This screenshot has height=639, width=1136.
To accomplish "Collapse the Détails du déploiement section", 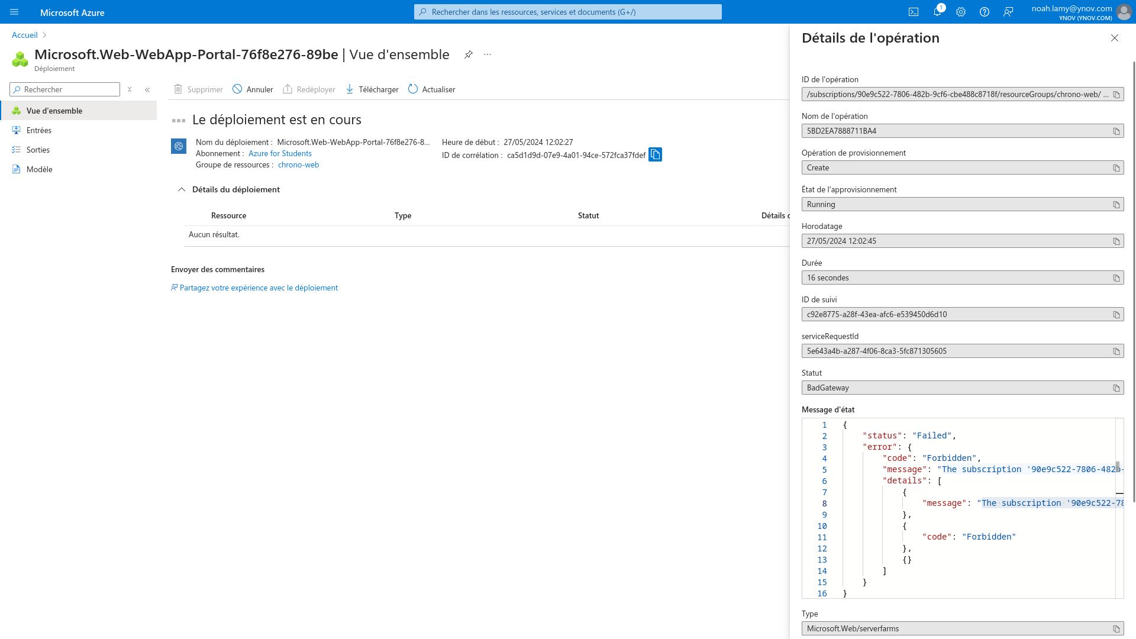I will (x=182, y=190).
